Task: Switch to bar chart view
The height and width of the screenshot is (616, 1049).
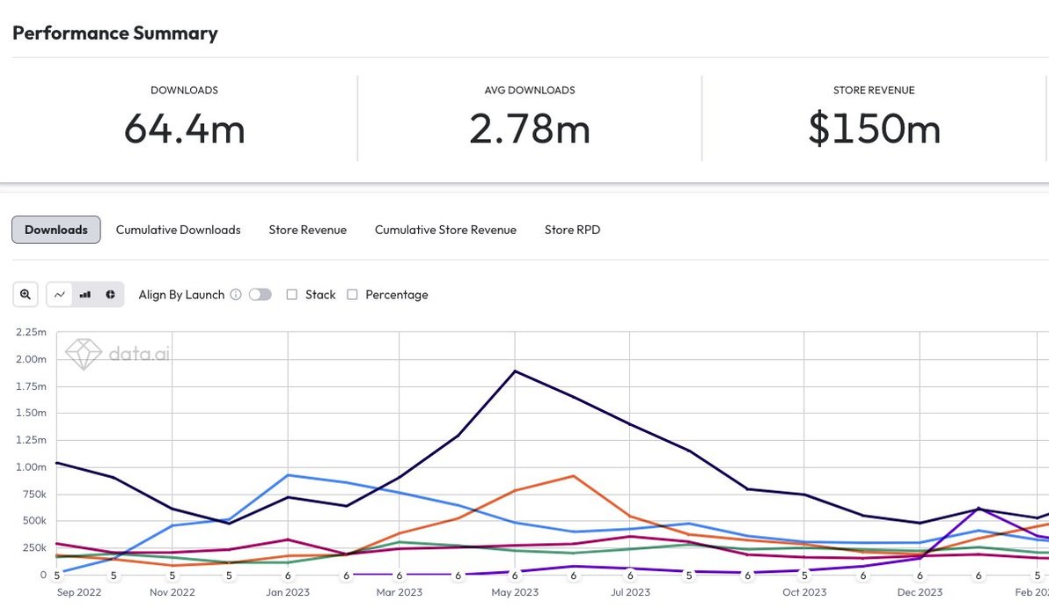Action: click(x=85, y=295)
